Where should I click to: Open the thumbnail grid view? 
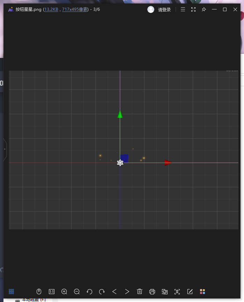pyautogui.click(x=11, y=291)
